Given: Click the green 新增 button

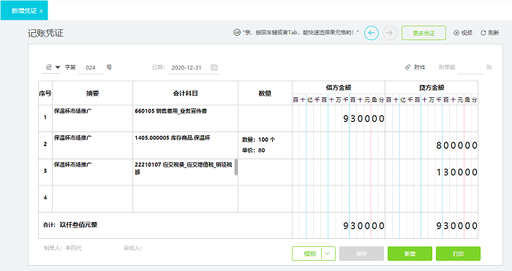Looking at the screenshot, I should (x=410, y=253).
